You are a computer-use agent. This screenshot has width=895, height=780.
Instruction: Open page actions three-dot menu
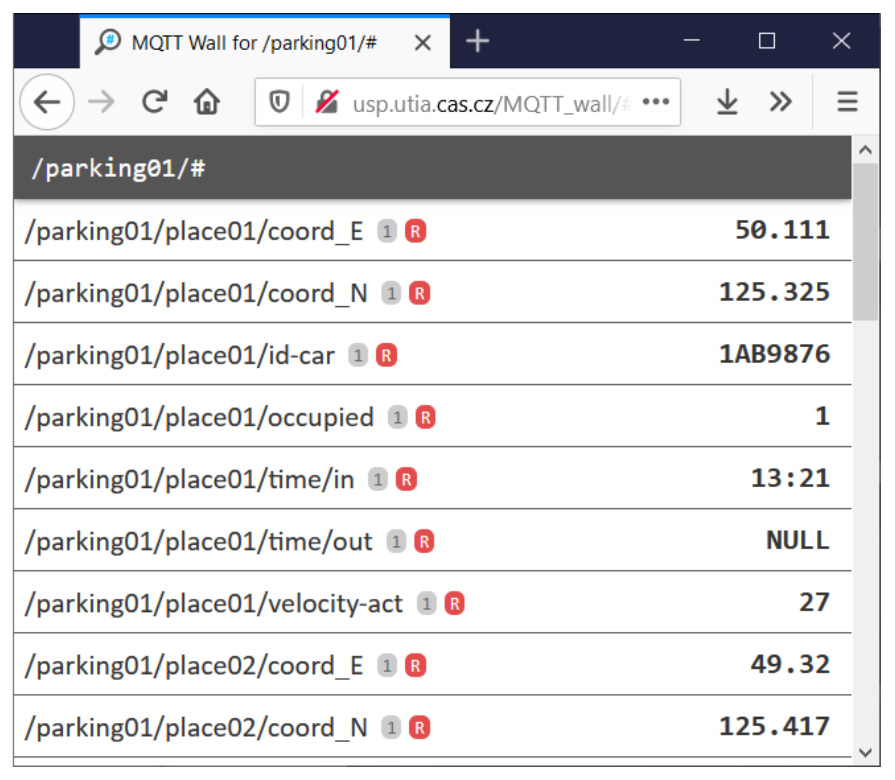(655, 102)
